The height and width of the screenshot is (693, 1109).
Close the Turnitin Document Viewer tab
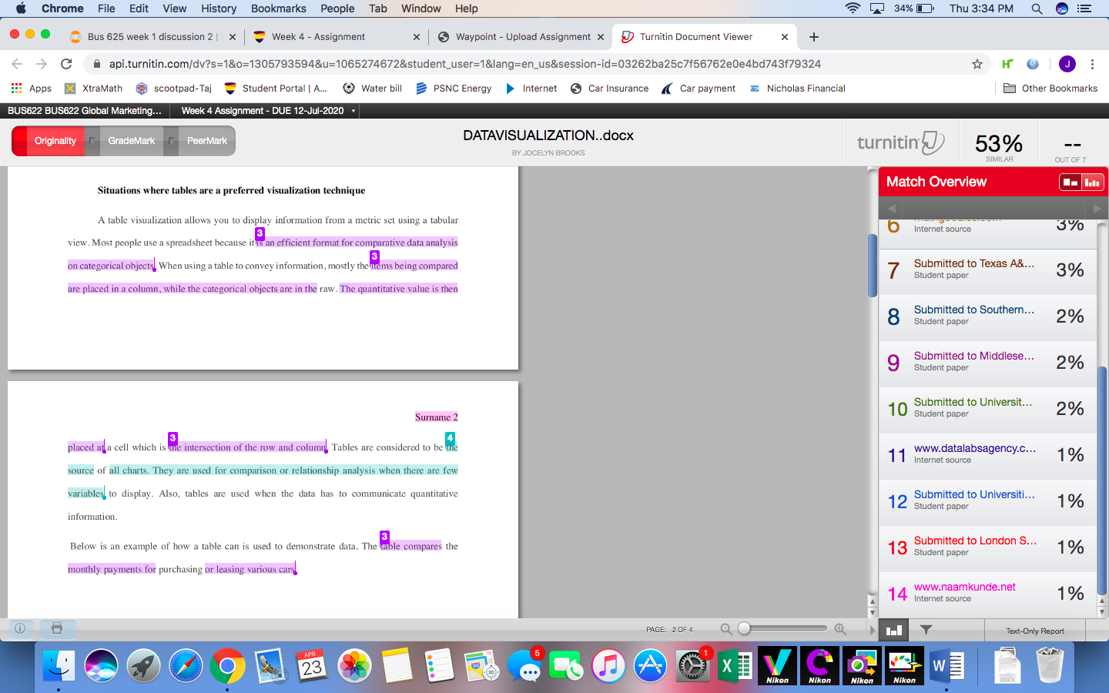tap(785, 37)
